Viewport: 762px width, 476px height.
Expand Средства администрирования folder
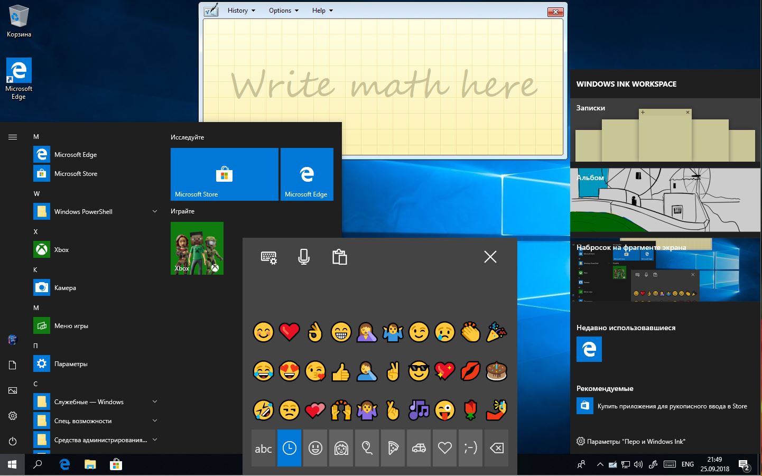pyautogui.click(x=155, y=440)
